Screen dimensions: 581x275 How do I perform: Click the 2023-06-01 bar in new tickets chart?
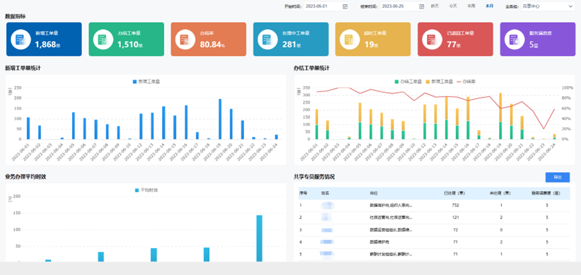28,128
